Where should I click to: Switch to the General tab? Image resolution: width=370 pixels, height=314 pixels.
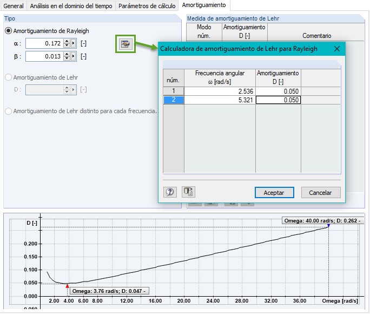(14, 6)
